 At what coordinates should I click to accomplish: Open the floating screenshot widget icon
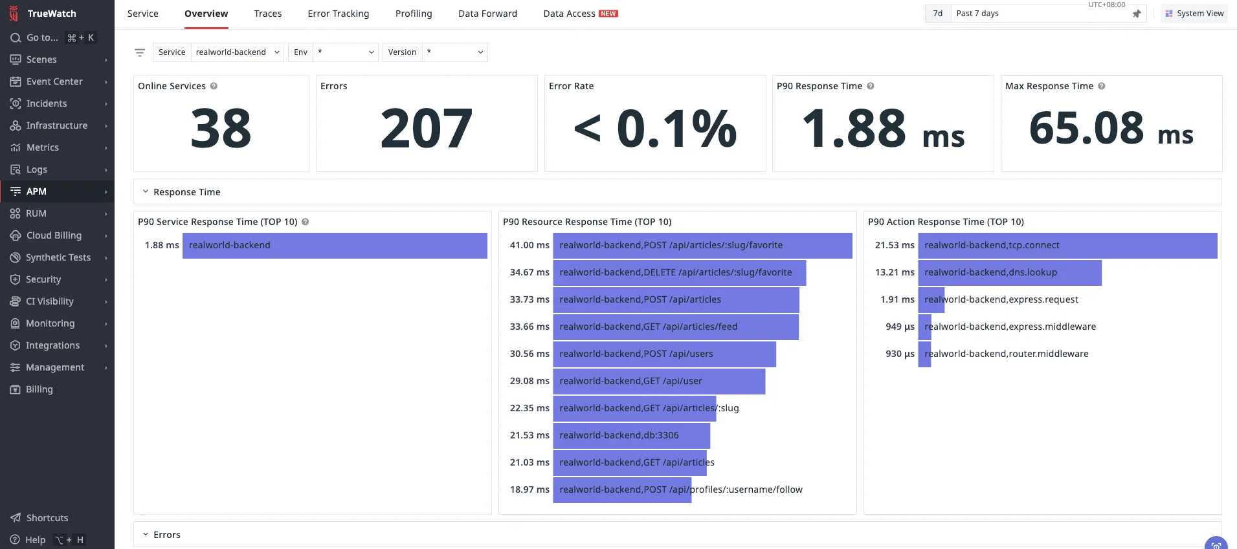(x=1216, y=544)
